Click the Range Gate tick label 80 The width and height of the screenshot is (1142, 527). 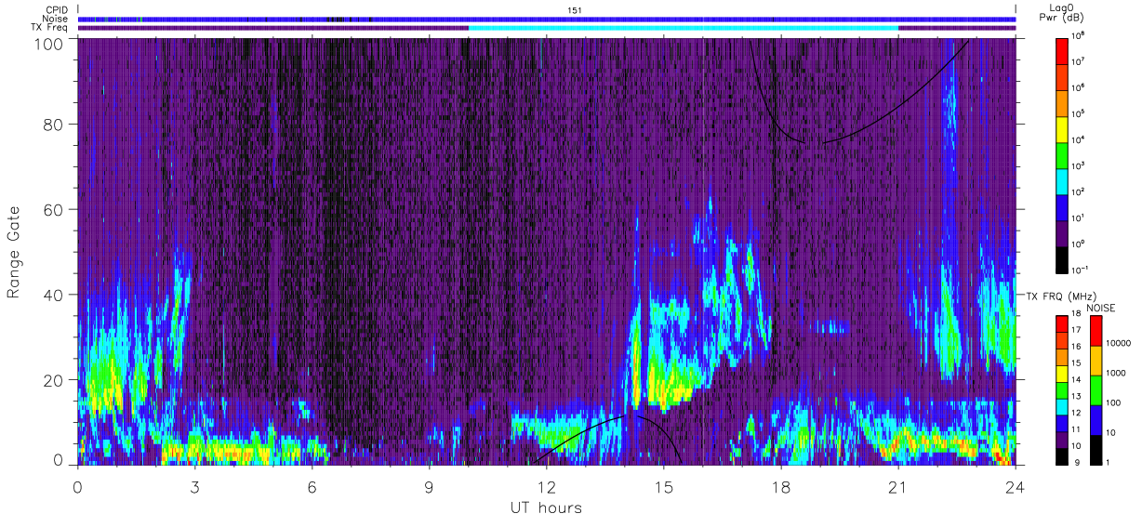tap(52, 125)
